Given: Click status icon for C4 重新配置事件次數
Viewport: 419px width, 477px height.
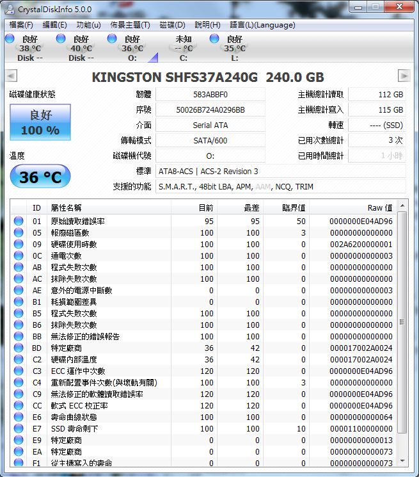Looking at the screenshot, I should coord(19,382).
